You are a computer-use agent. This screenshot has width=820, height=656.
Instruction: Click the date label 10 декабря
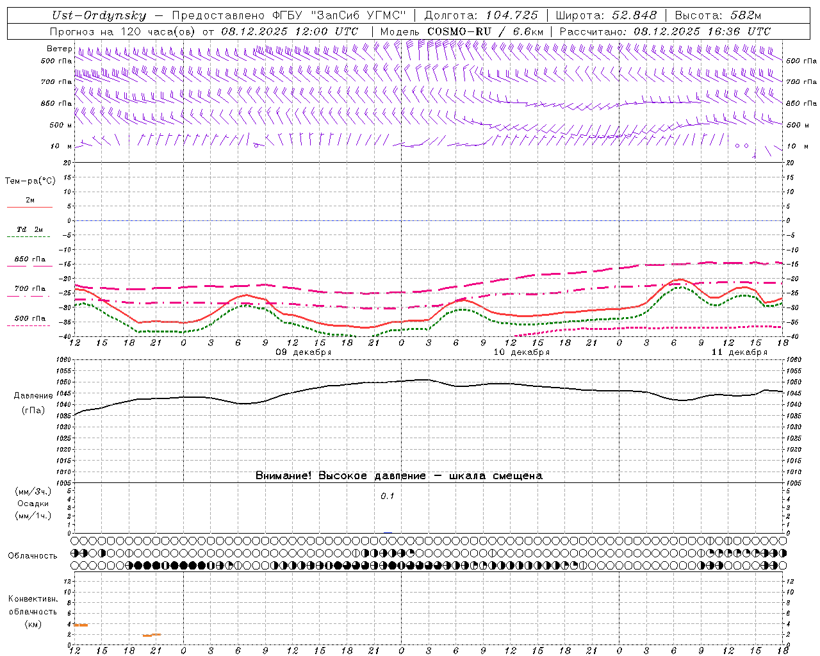coord(521,352)
